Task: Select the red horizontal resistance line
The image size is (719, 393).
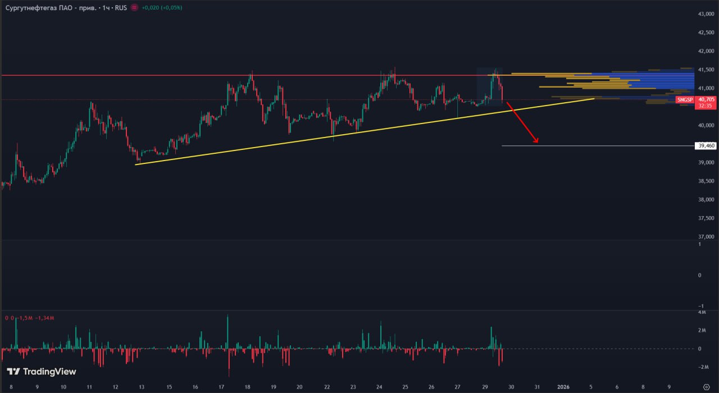Action: click(169, 75)
